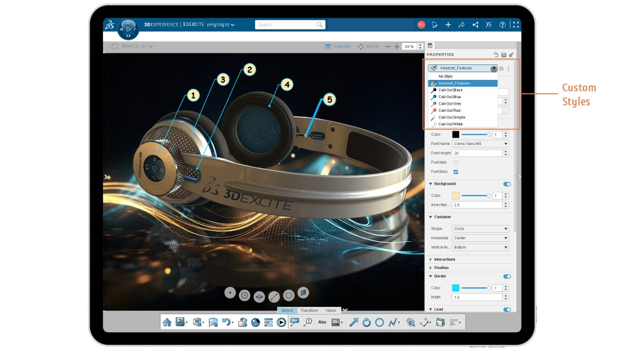Click the save style disk icon

pyautogui.click(x=504, y=55)
